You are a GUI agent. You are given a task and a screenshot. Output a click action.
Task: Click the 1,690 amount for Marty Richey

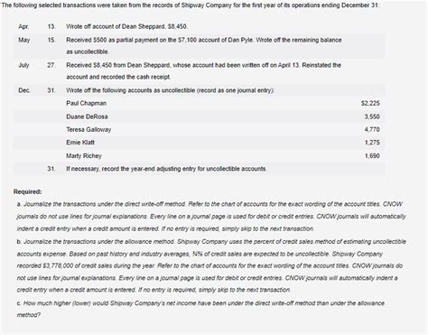click(372, 155)
